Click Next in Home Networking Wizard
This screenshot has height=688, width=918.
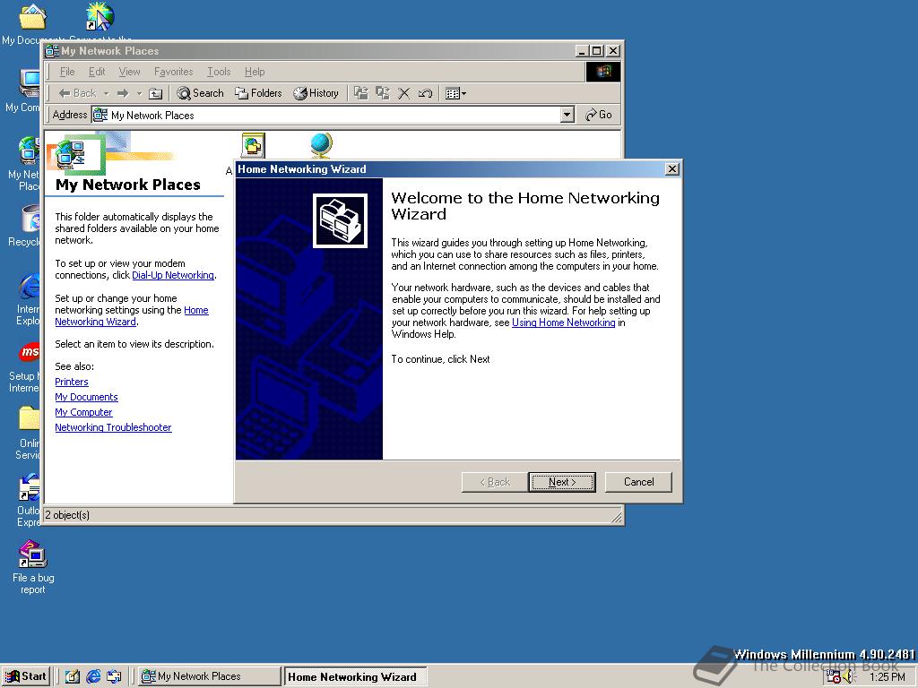(561, 482)
